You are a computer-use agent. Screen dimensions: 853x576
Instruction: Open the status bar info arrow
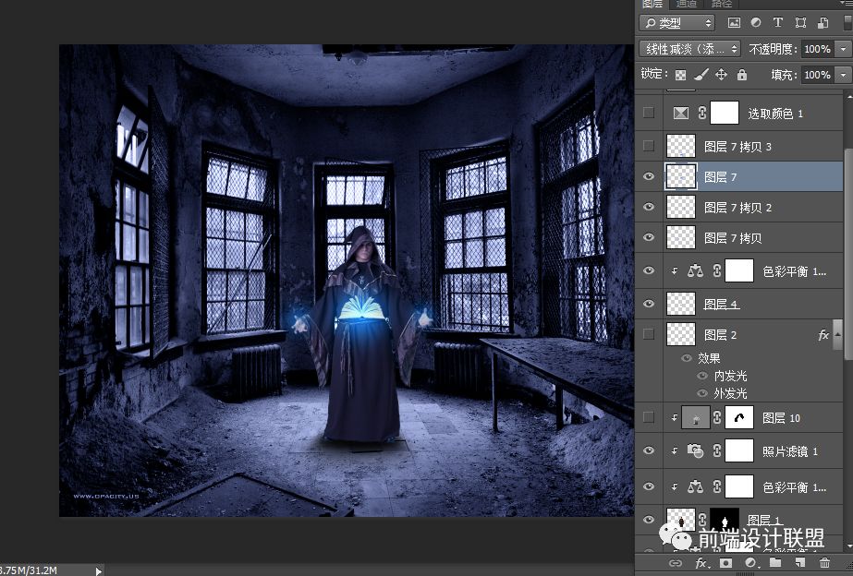(99, 570)
